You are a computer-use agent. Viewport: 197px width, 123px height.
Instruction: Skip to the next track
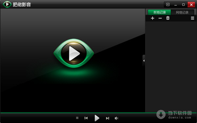(x=108, y=118)
